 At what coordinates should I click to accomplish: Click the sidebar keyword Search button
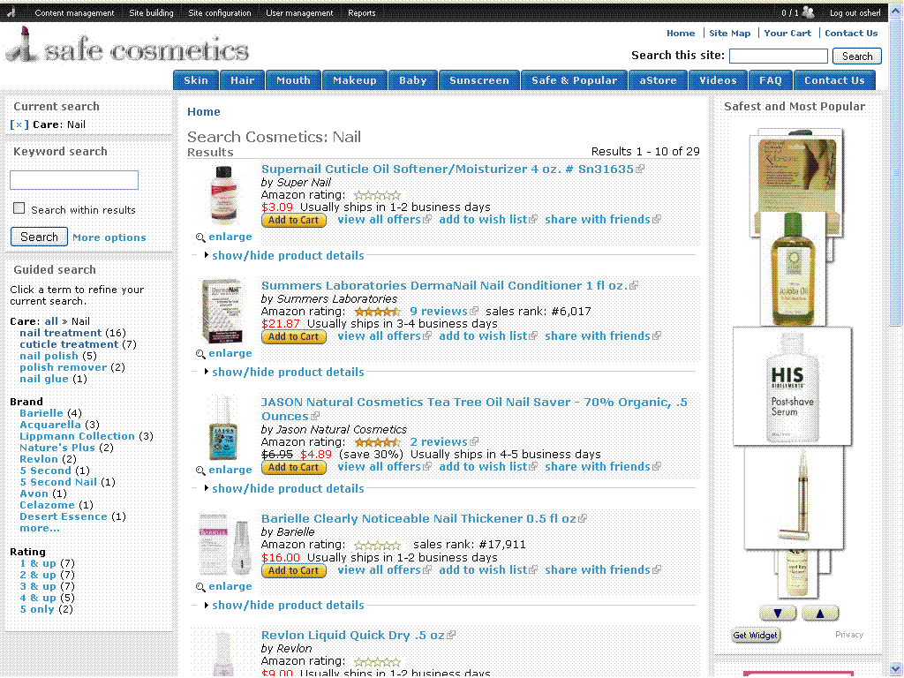(39, 237)
